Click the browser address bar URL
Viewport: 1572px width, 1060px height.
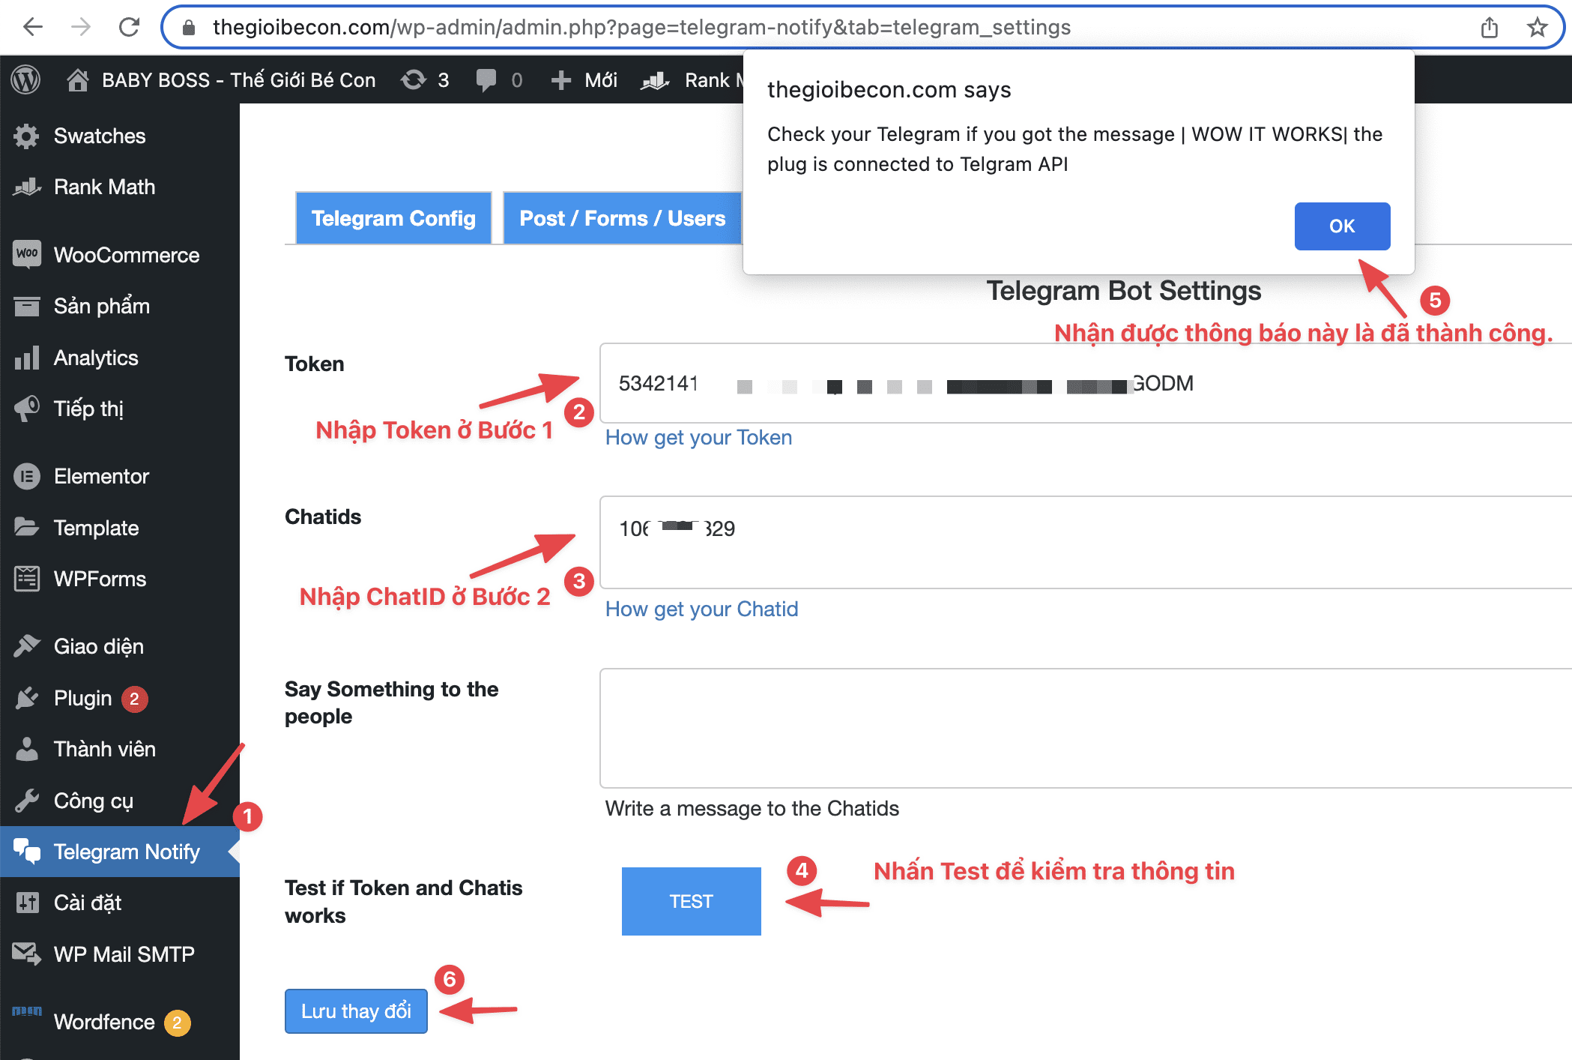(x=641, y=28)
